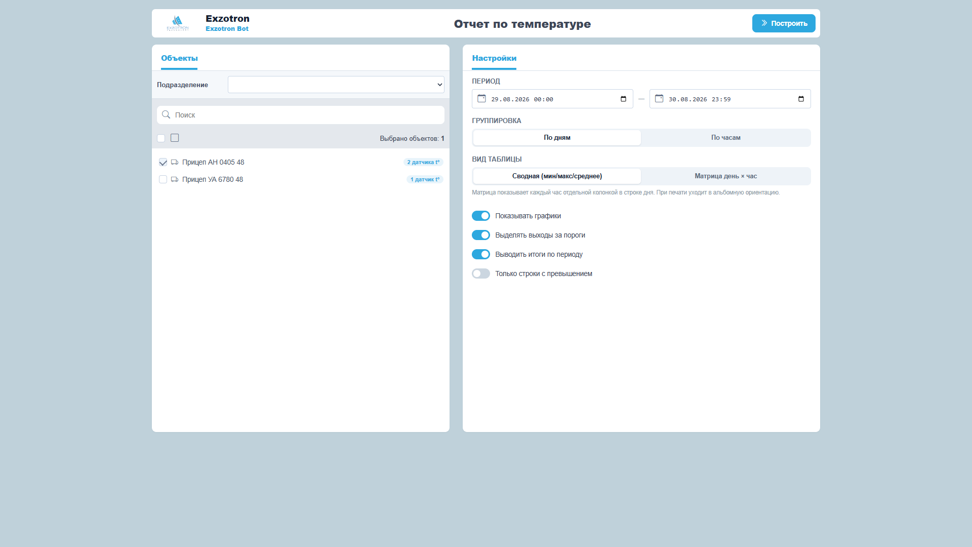This screenshot has height=547, width=972.
Task: Open the date picker on the start date field
Action: pos(623,99)
